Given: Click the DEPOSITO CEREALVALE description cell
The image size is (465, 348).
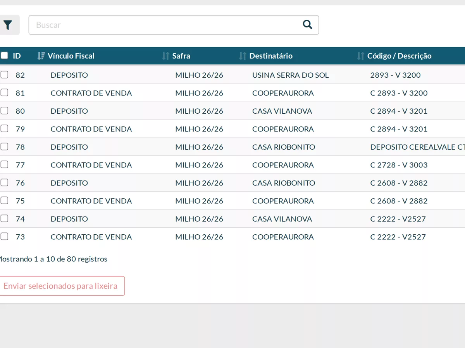Looking at the screenshot, I should tap(418, 147).
